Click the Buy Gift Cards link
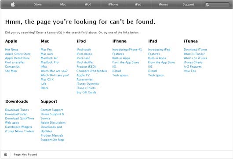Image resolution: width=233 pixels, height=159 pixels. [86, 92]
